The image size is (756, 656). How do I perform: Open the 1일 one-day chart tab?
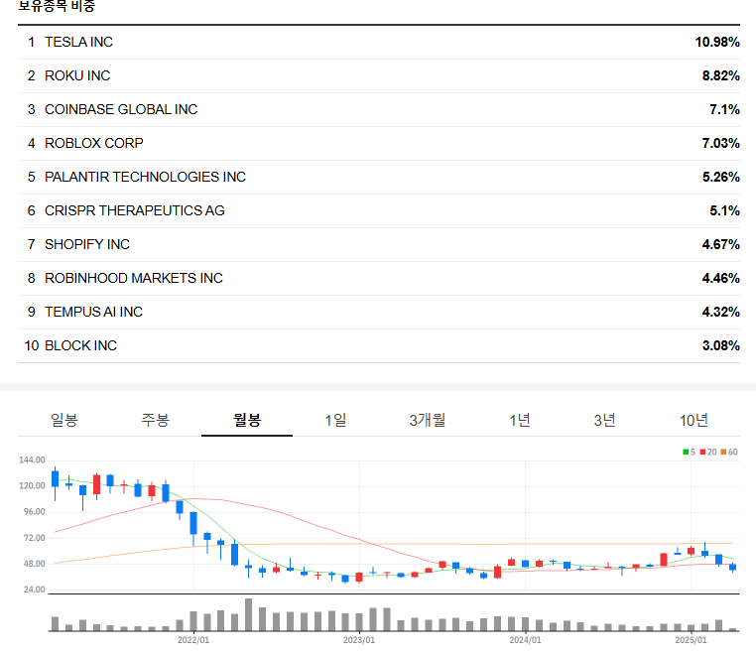click(x=335, y=420)
